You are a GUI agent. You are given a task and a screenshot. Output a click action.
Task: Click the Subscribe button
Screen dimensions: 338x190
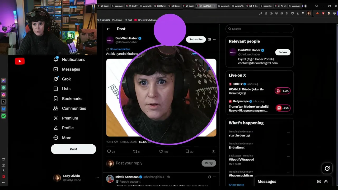196,39
